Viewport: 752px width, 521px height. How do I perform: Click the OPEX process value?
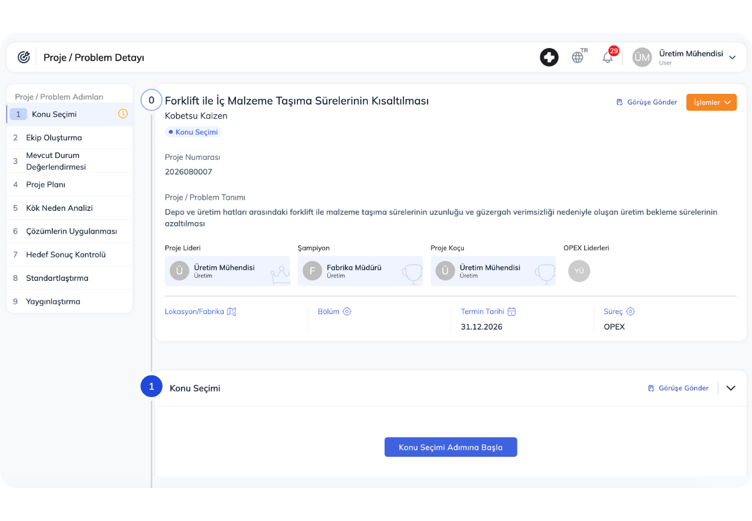pos(614,326)
